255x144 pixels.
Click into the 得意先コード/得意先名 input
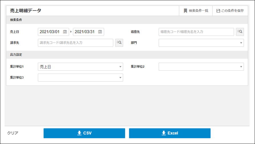coord(196,32)
